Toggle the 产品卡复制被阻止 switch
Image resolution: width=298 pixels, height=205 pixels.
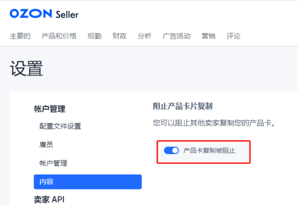[171, 151]
